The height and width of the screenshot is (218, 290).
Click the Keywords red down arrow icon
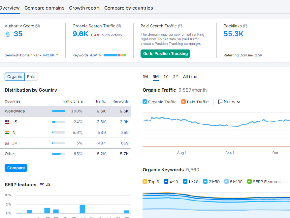pyautogui.click(x=100, y=55)
